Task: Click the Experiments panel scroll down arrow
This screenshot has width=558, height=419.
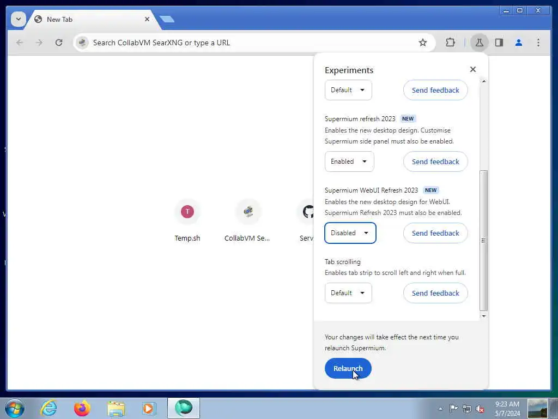Action: coord(483,316)
